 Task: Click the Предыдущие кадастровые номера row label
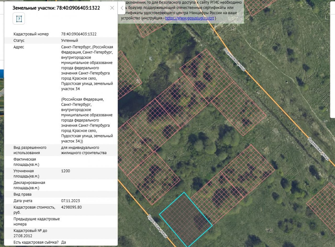click(36, 221)
